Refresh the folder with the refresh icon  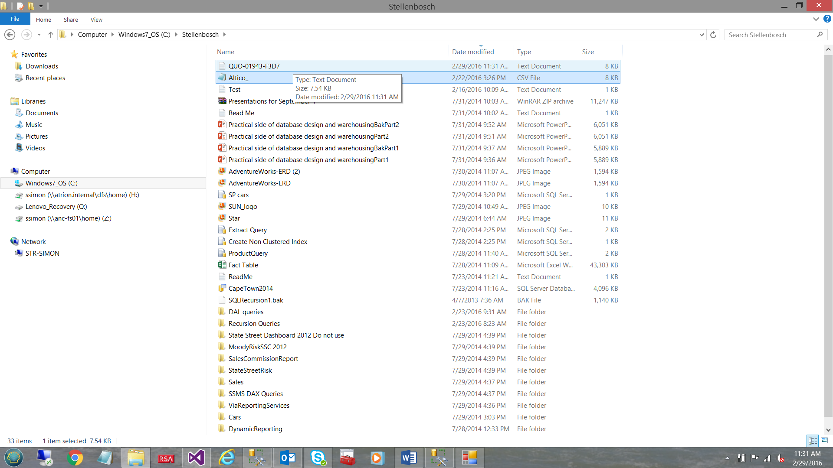[x=713, y=34]
